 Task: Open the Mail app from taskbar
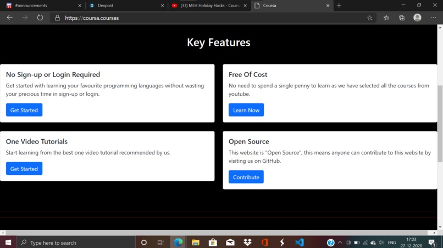[230, 243]
